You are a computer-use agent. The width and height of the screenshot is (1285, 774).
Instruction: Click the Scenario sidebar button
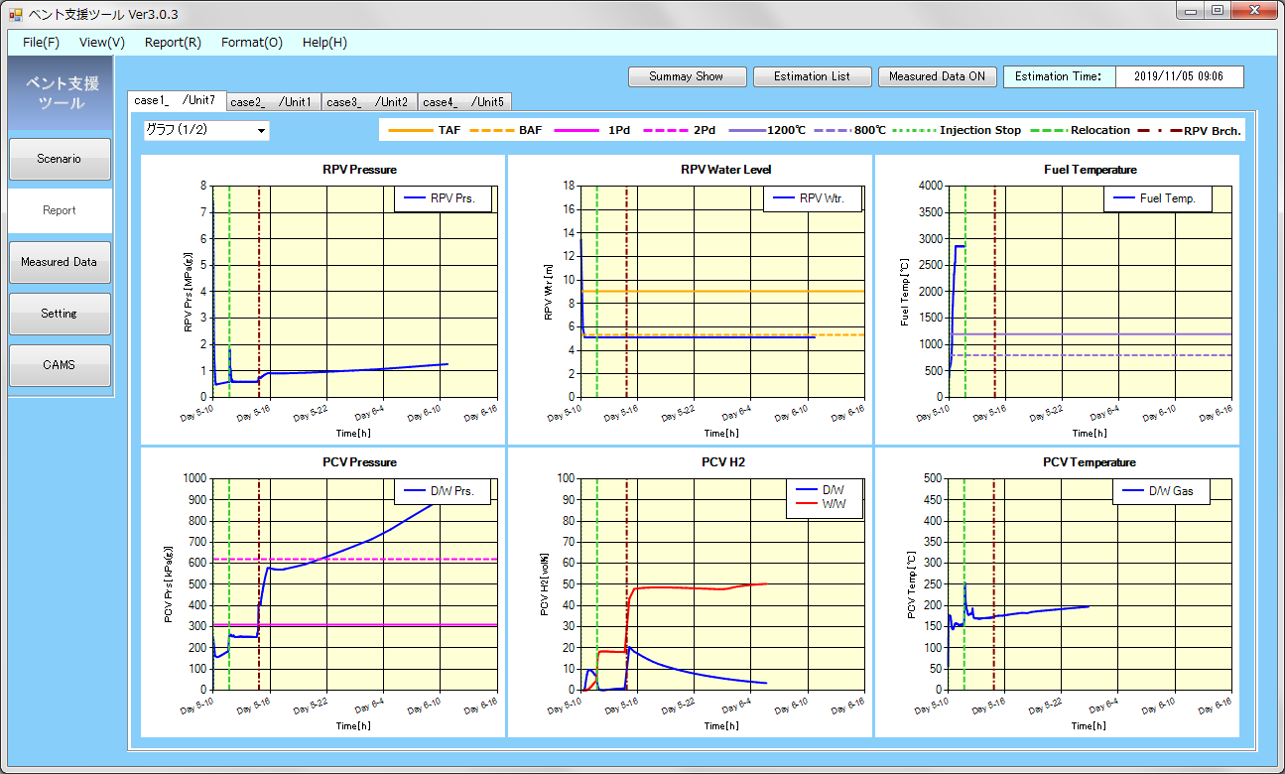click(x=60, y=159)
